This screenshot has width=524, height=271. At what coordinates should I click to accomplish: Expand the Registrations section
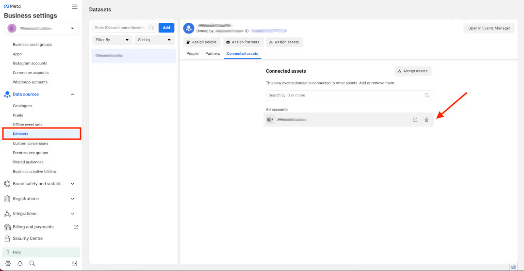72,199
